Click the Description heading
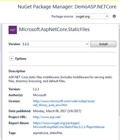 [17, 71]
